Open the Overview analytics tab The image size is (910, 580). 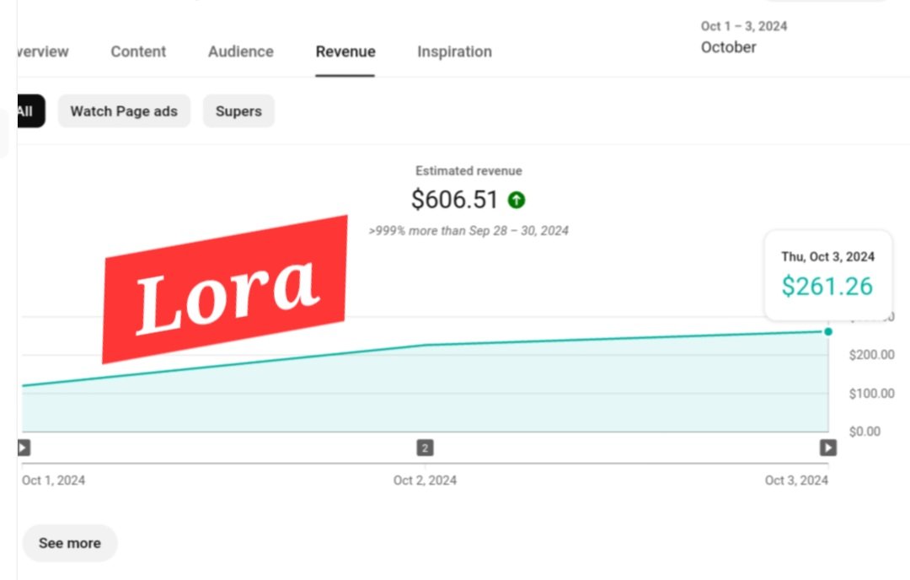tap(44, 51)
